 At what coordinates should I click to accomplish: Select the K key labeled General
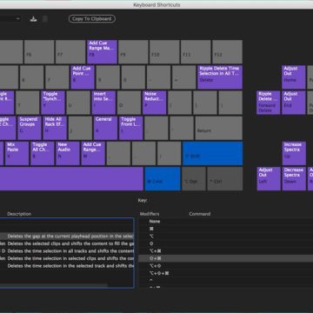(x=106, y=128)
